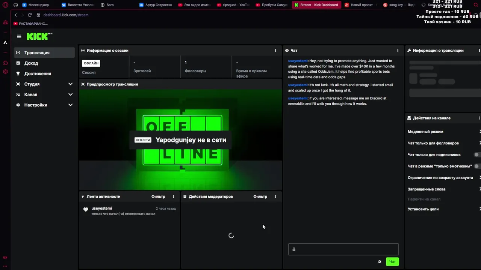Click the GX icon at browser sidebar bottom
This screenshot has height=270, width=481.
pyautogui.click(x=5, y=258)
